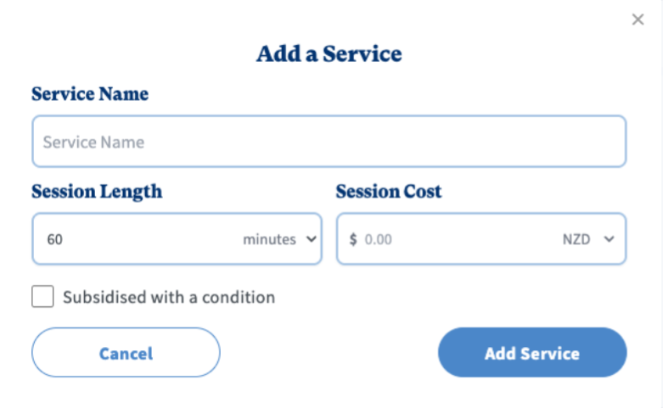Click the word minutes in length field
663x408 pixels.
coord(269,239)
